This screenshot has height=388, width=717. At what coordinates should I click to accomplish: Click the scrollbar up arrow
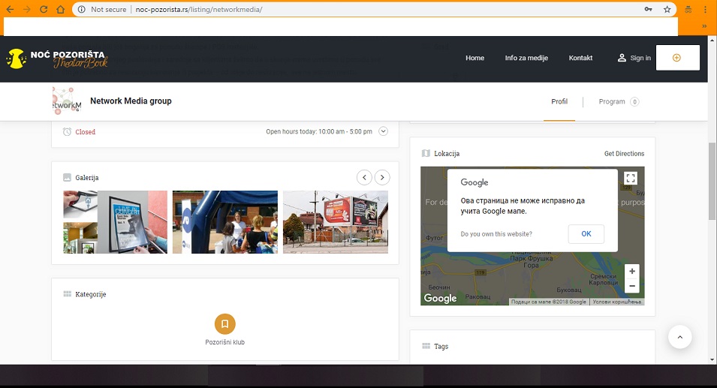pos(712,41)
